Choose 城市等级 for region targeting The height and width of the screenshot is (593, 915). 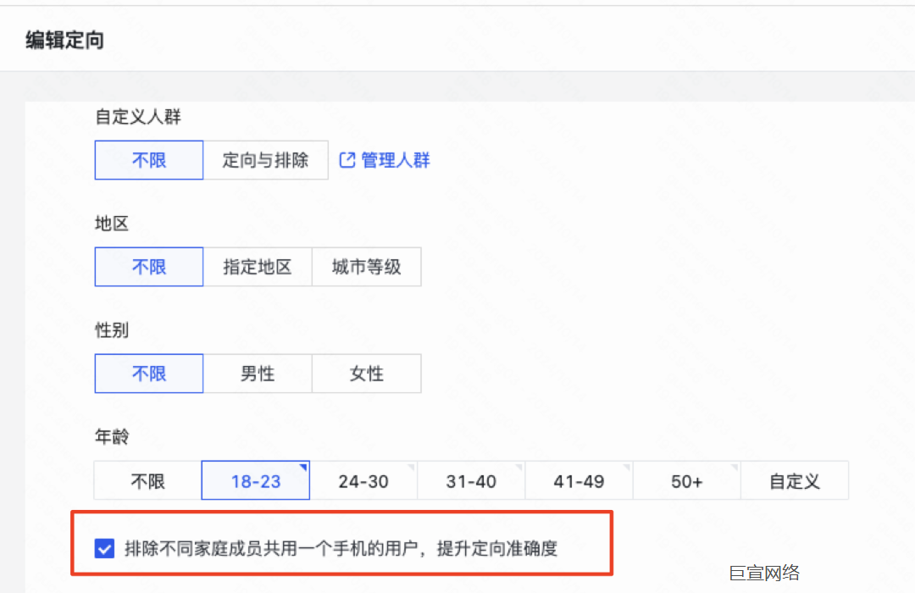pyautogui.click(x=366, y=266)
